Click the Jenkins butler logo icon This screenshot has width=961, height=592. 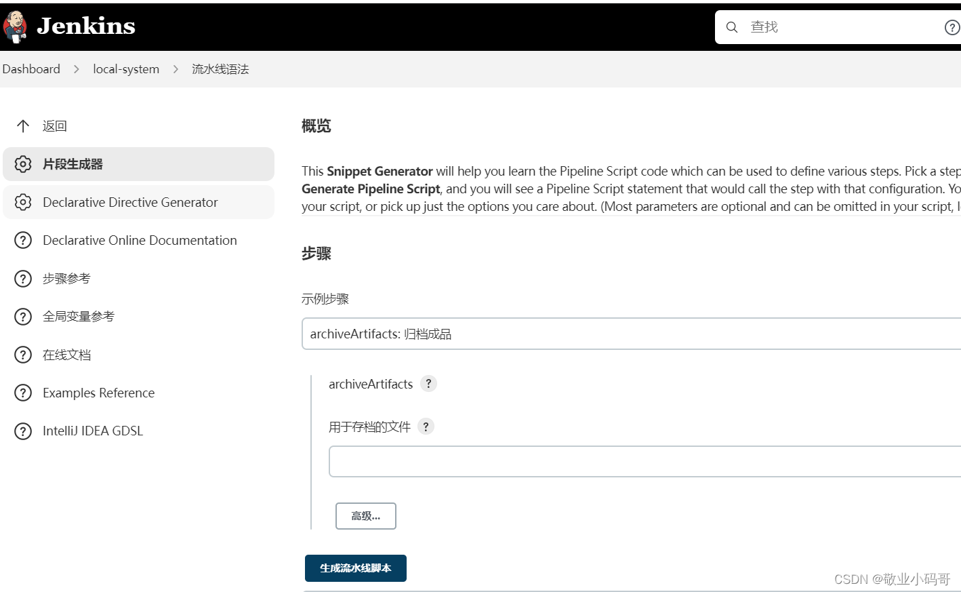(15, 26)
